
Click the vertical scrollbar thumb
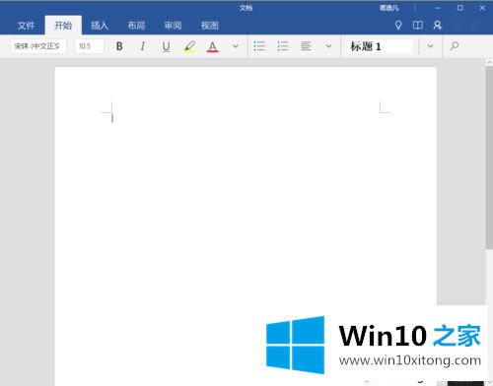point(489,158)
